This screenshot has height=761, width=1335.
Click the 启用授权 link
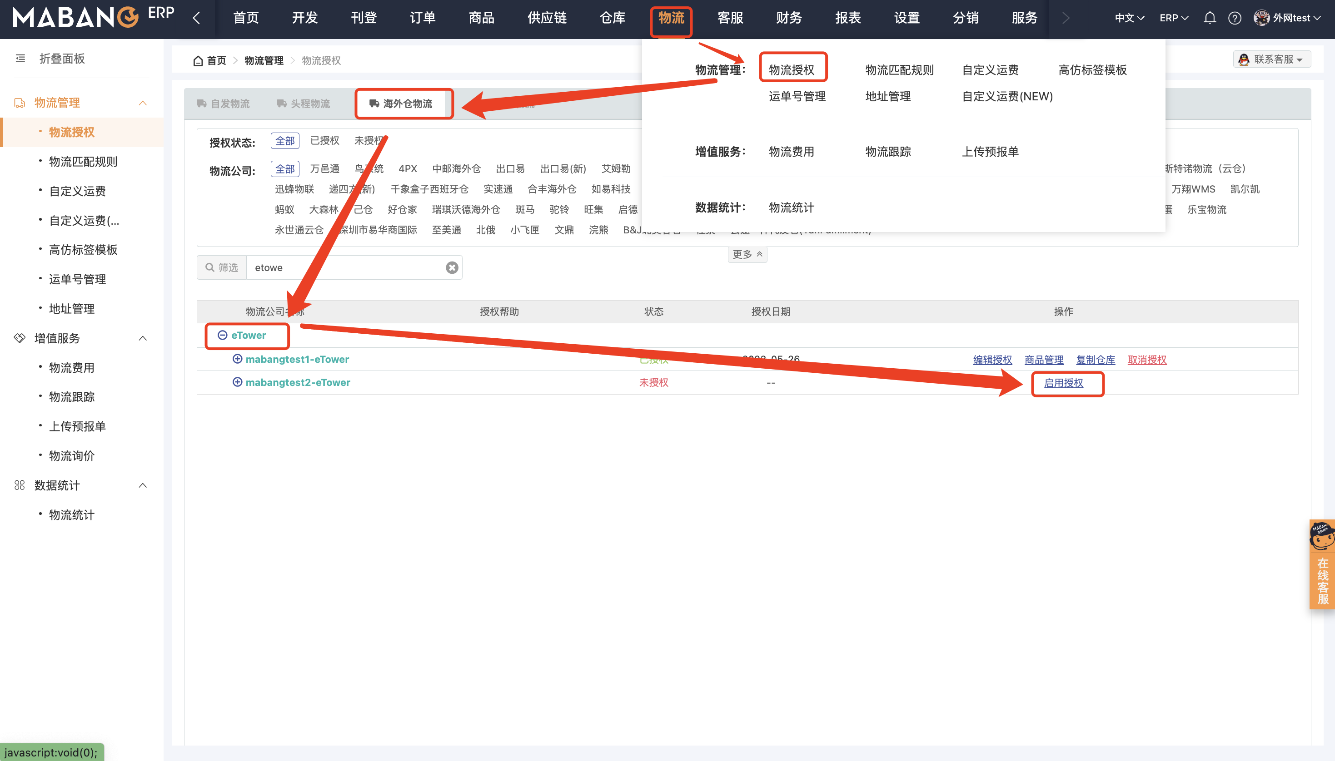pos(1063,383)
